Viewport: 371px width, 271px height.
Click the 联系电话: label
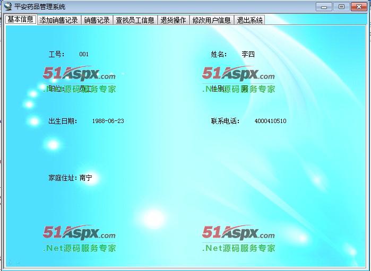click(225, 121)
